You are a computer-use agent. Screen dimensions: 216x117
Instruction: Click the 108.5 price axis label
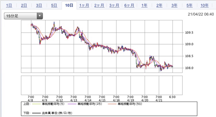pos(189,56)
